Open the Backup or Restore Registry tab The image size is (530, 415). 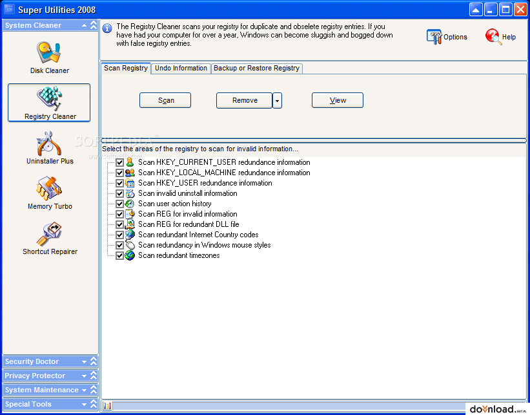point(256,69)
